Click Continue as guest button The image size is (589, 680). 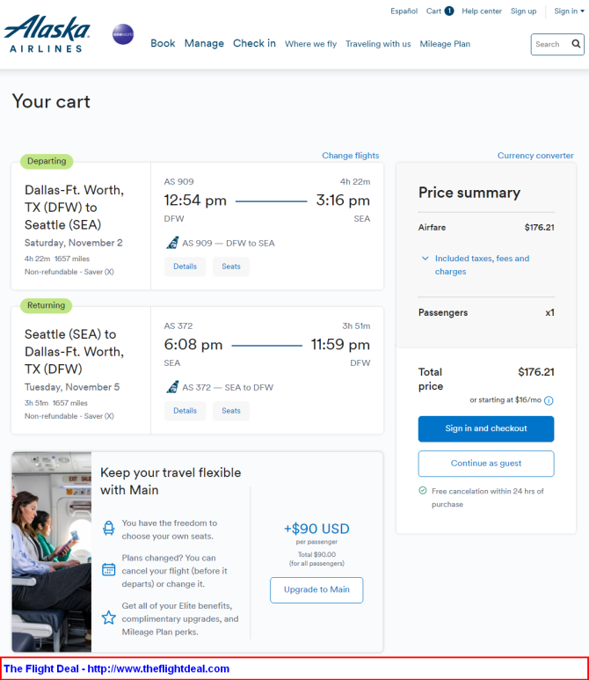pos(486,464)
